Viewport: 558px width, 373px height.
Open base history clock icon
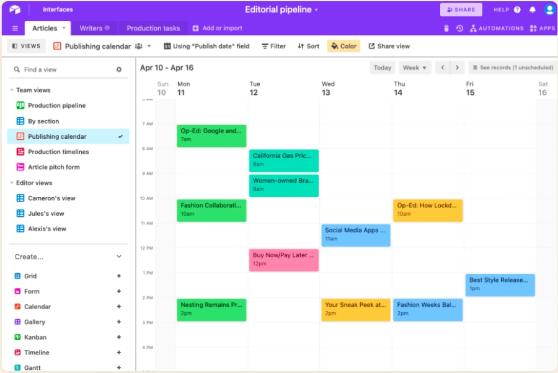(459, 29)
